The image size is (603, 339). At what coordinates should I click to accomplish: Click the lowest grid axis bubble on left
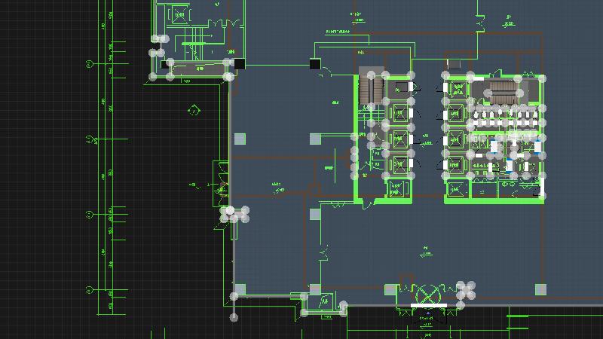pyautogui.click(x=89, y=289)
